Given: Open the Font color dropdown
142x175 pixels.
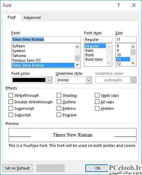Looking at the screenshot, I should pyautogui.click(x=49, y=80).
